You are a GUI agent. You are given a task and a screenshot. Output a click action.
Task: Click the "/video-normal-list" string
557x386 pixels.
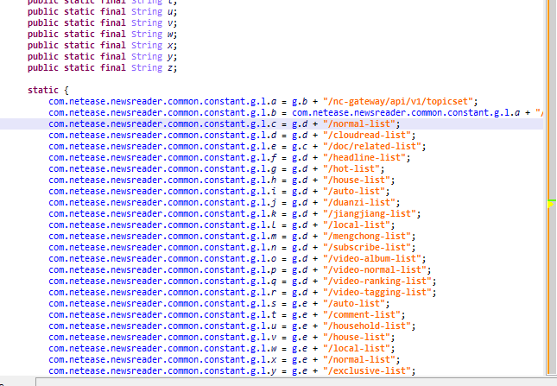click(375, 270)
